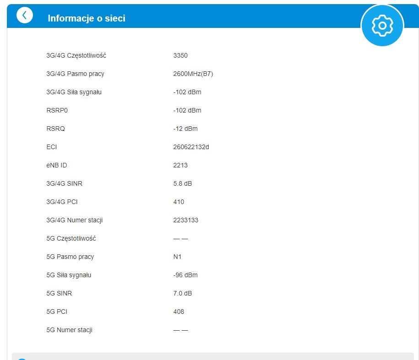Click the left-pointing navigation chevron
Screen dimensions: 419x360
24,15
